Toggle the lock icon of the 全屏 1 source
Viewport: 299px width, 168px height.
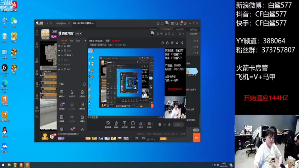tap(62, 46)
